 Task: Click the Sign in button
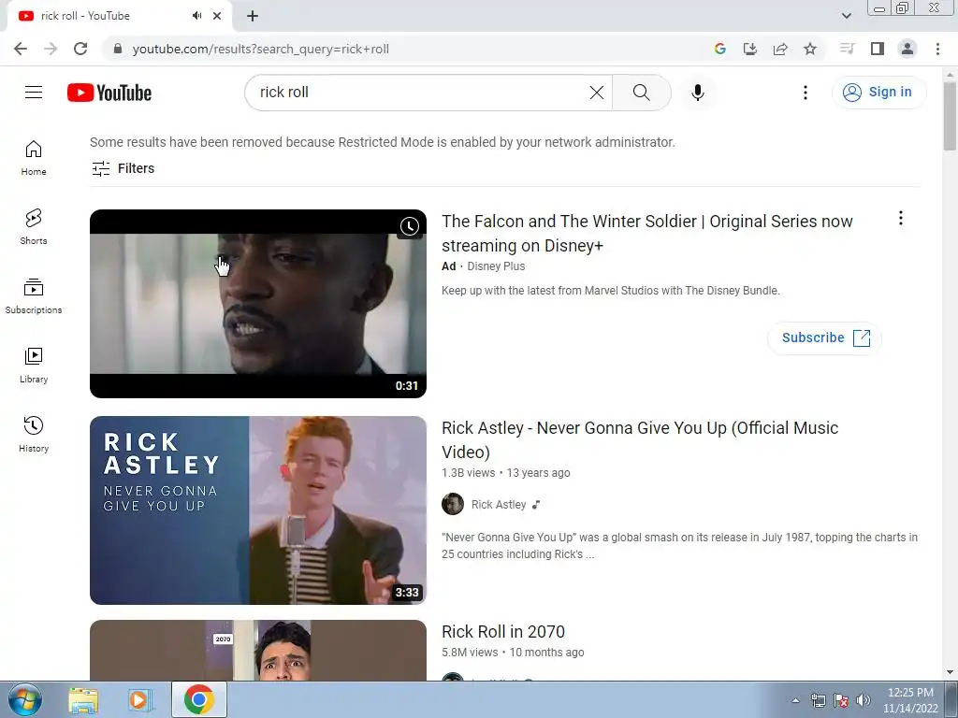[878, 93]
